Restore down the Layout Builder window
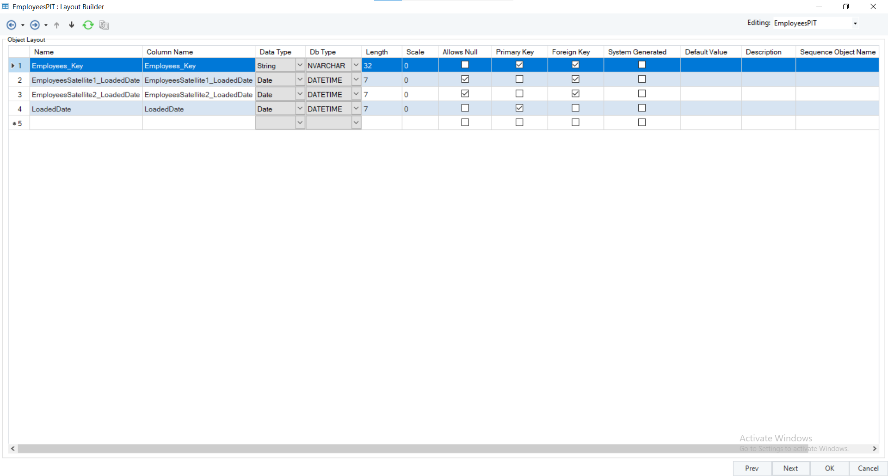The width and height of the screenshot is (888, 476). pos(845,6)
